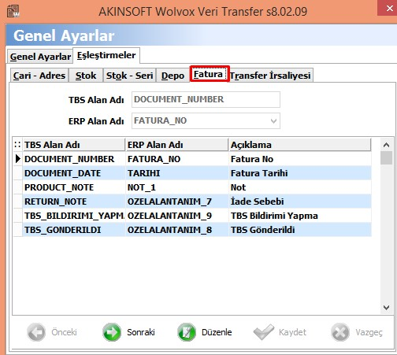Click the TARIHI cell
This screenshot has width=397, height=355.
coord(177,173)
